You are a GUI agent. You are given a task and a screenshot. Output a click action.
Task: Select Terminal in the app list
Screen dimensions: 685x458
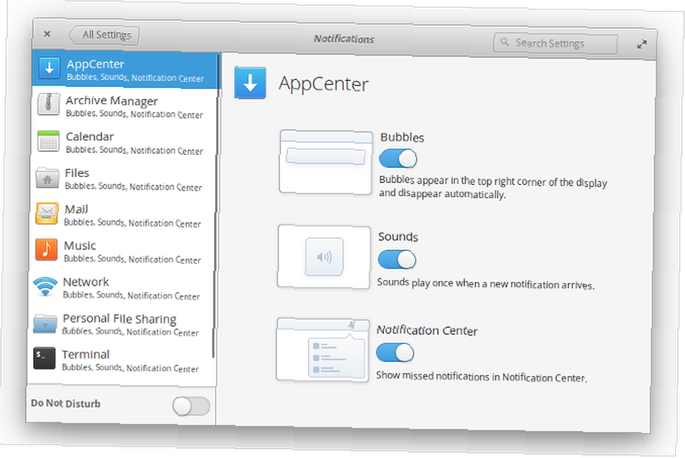click(x=120, y=361)
